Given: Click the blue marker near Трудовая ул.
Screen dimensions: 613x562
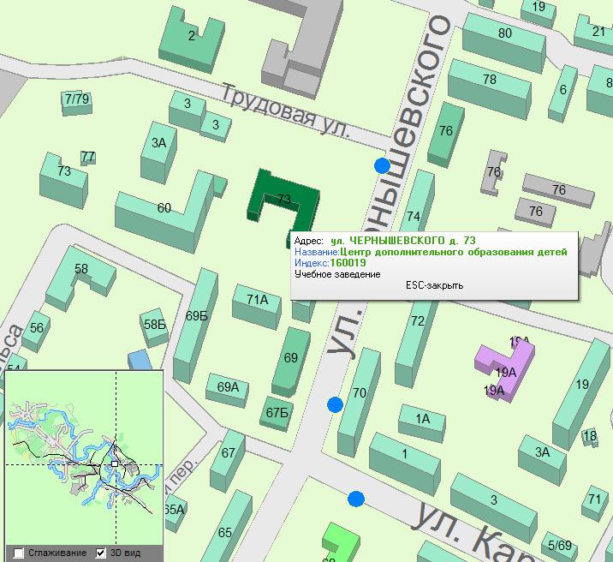Looking at the screenshot, I should click(382, 165).
